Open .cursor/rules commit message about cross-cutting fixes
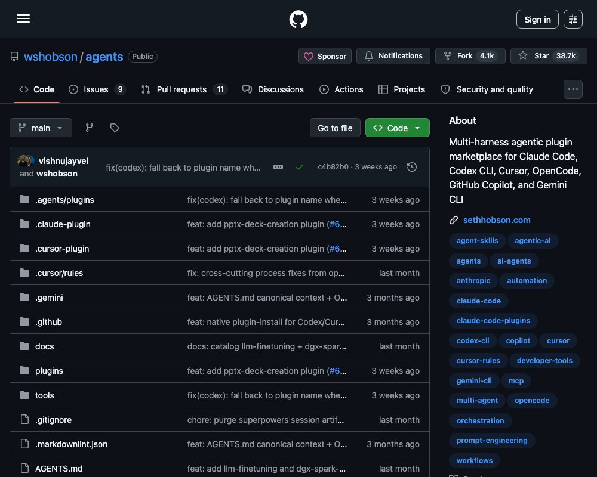This screenshot has width=597, height=477. pos(266,273)
